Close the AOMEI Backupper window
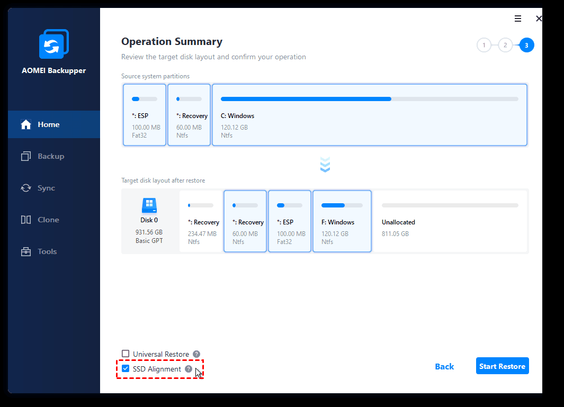Screen dimensions: 564x407 [x=539, y=19]
